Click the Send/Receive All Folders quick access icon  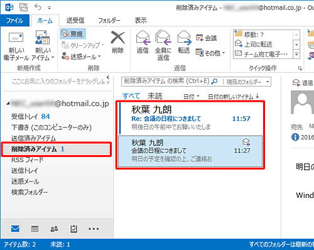click(24, 8)
